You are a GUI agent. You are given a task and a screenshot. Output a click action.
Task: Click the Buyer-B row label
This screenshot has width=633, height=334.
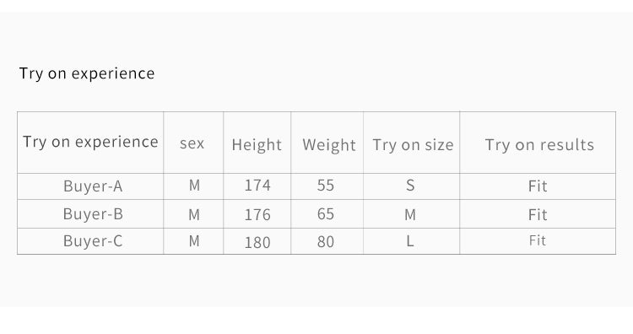pos(93,214)
